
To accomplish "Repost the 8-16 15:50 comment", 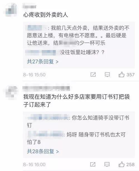I will coord(93,75).
